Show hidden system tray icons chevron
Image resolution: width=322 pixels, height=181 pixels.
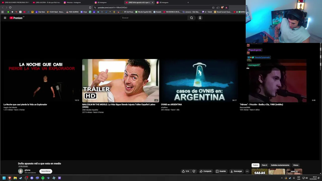click(282, 178)
